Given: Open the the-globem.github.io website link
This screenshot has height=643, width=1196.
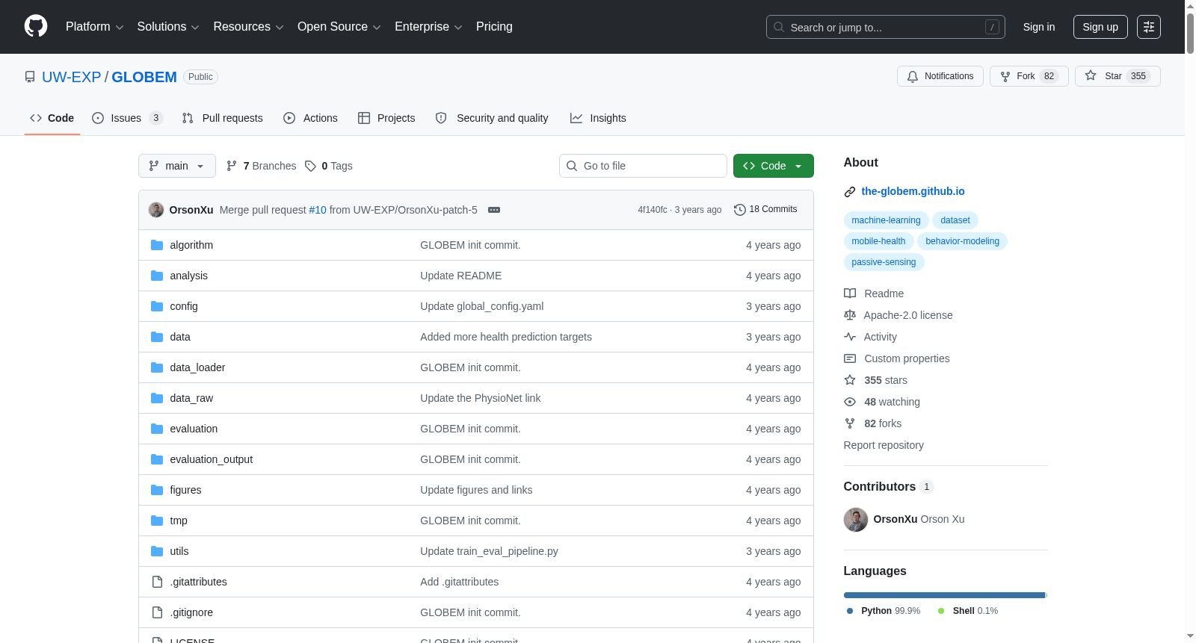Looking at the screenshot, I should point(913,191).
